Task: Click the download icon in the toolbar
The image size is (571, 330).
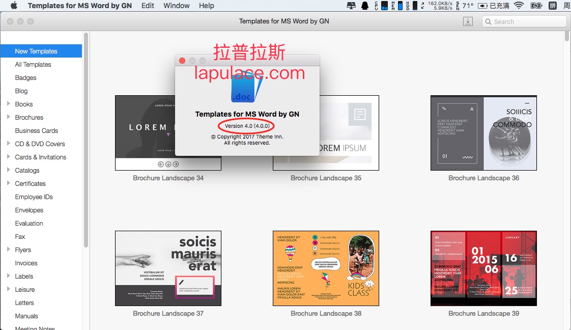Action: [468, 21]
